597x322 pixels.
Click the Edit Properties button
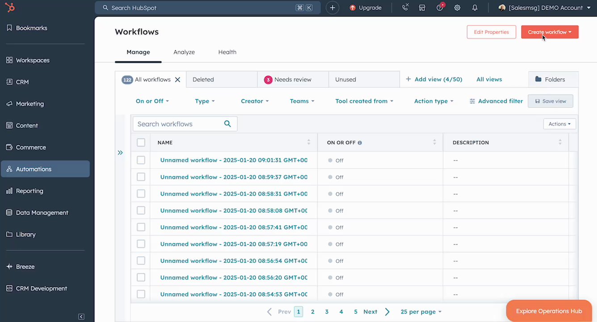[x=491, y=32]
